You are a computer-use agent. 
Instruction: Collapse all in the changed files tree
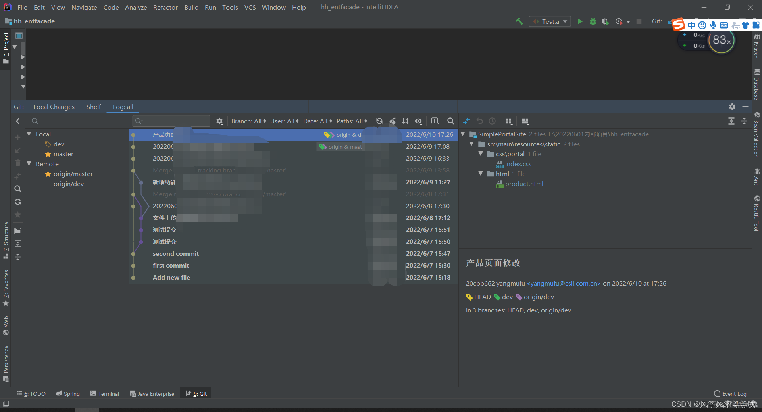tap(744, 121)
